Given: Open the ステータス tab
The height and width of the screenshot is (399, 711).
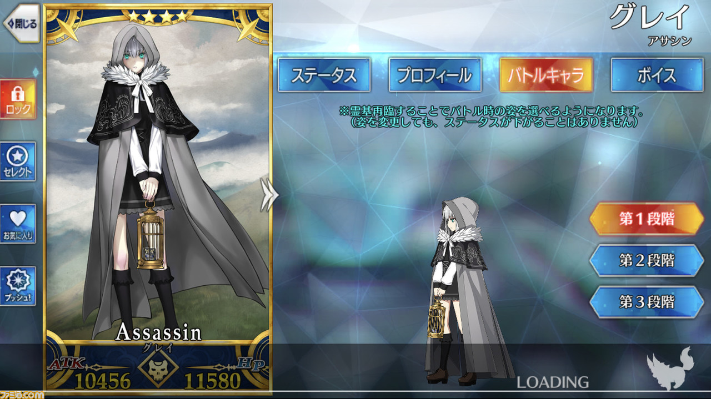Looking at the screenshot, I should coord(324,75).
